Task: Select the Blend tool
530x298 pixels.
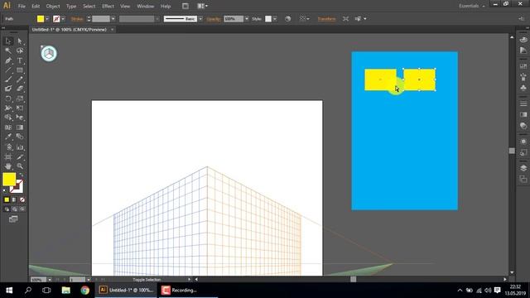Action: (x=20, y=137)
